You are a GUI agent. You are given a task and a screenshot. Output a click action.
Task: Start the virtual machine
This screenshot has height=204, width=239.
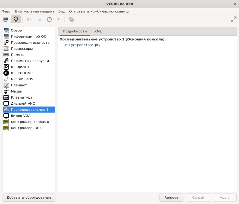[29, 20]
